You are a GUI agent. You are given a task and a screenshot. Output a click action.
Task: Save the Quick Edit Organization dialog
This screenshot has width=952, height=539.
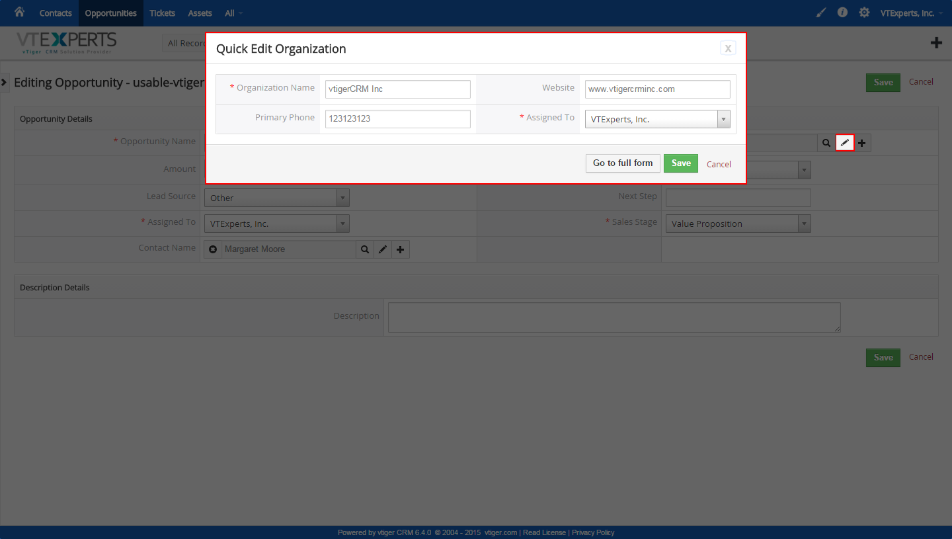pos(681,163)
